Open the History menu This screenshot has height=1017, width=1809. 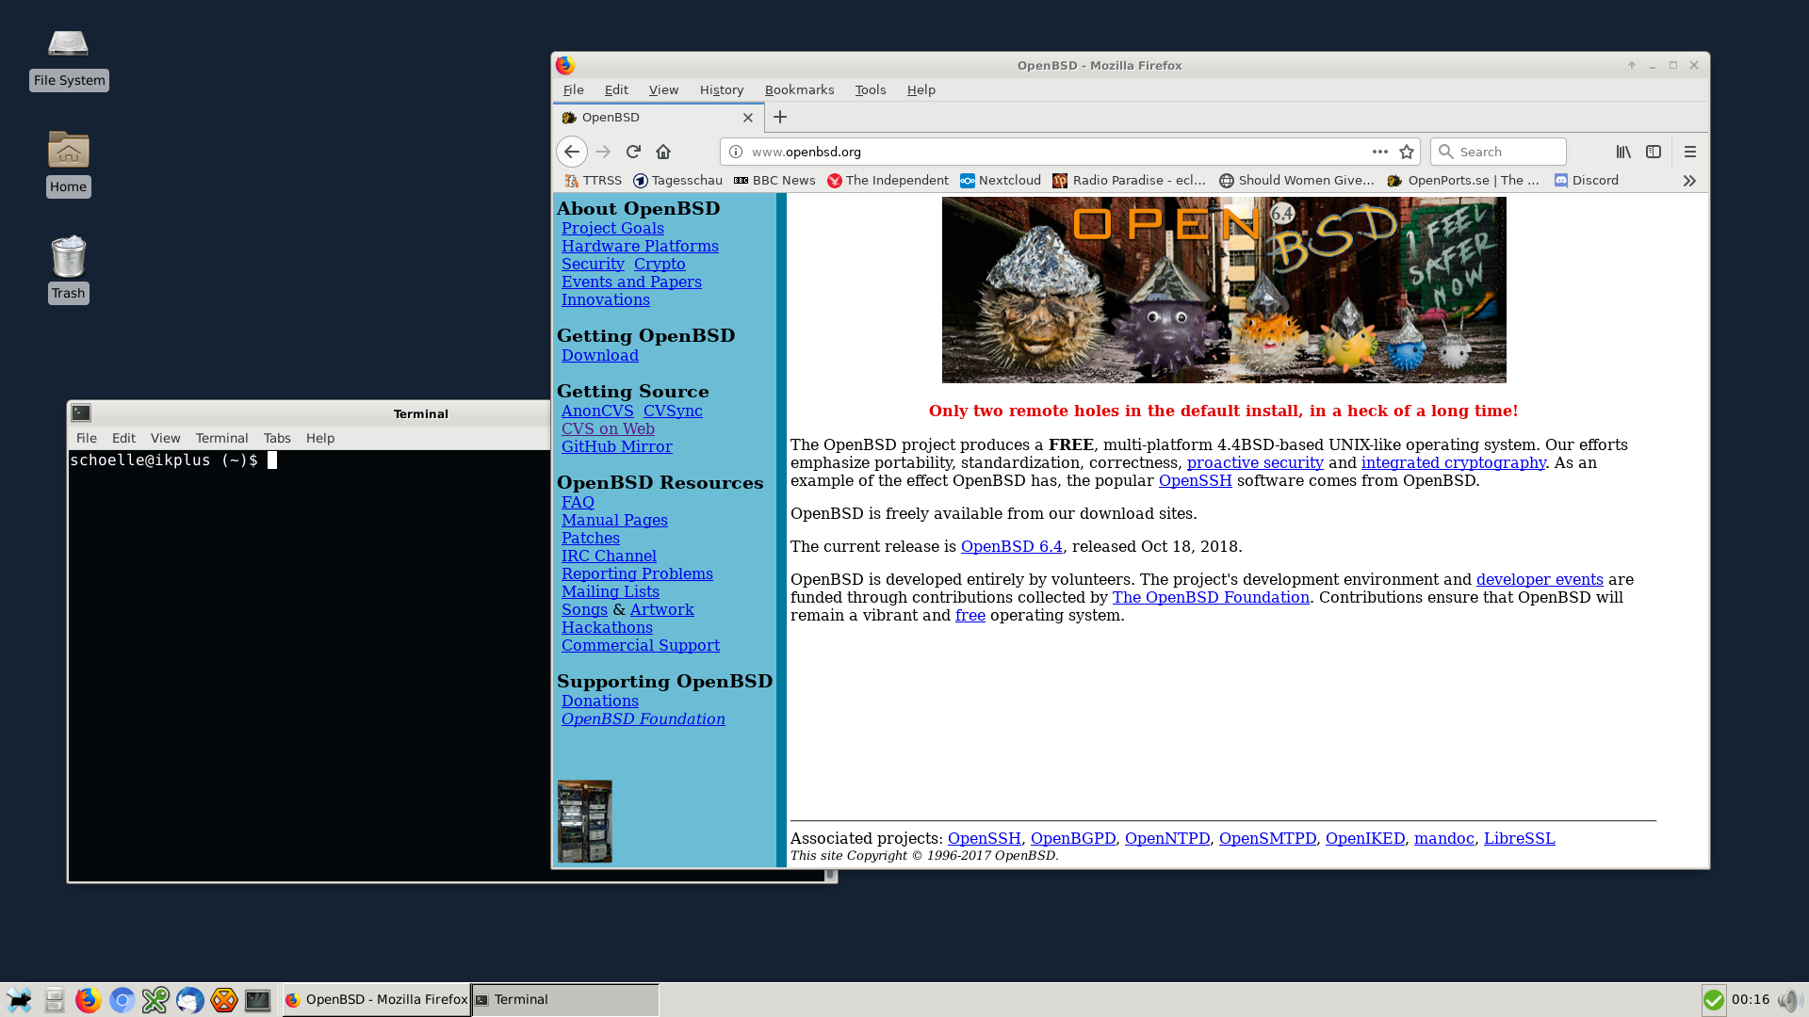click(721, 89)
